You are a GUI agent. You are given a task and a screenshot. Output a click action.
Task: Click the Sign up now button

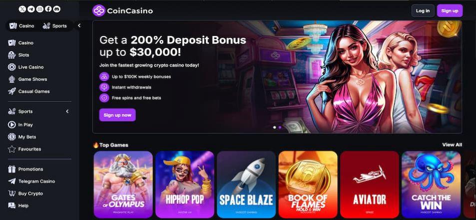[117, 115]
